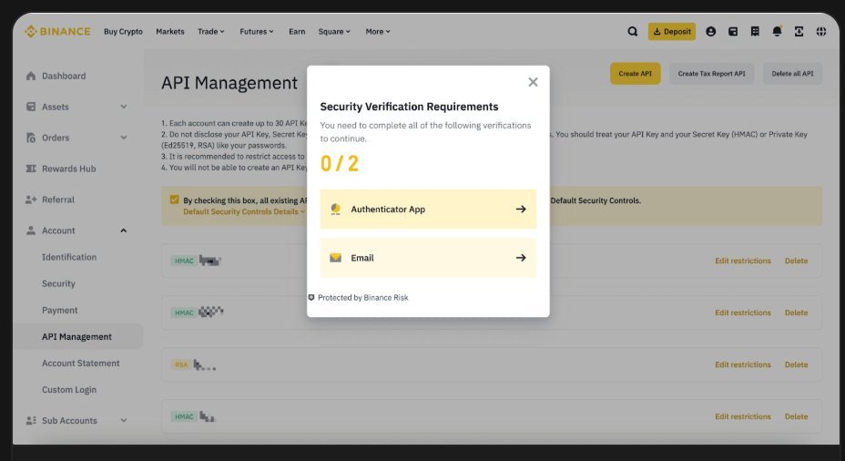This screenshot has height=461, width=845.
Task: Click the Rewards Hub icon
Action: (31, 169)
